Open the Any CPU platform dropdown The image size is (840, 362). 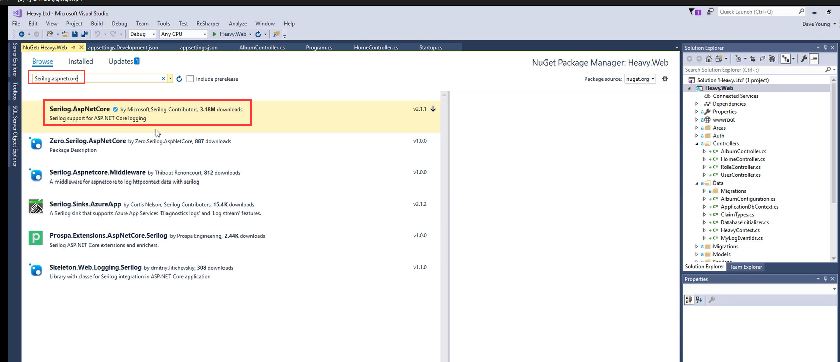coord(184,34)
